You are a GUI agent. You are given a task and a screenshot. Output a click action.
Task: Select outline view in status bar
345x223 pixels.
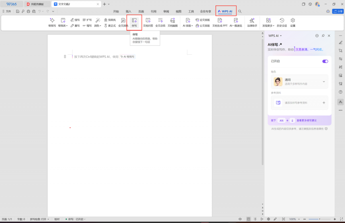pyautogui.click(x=255, y=219)
